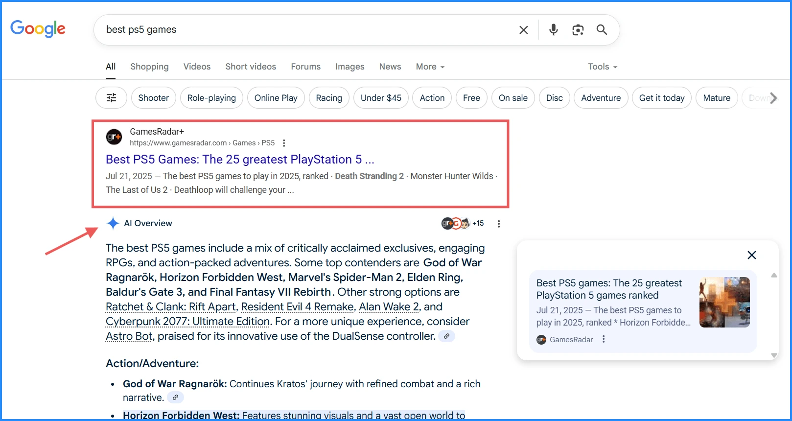Open Google Lens image search icon

click(x=578, y=30)
